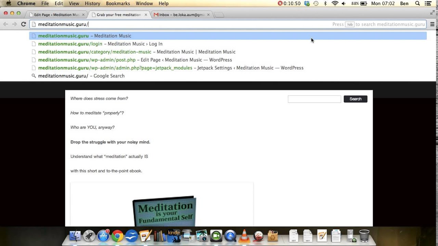Open the recycling box app in the Dock

273,236
